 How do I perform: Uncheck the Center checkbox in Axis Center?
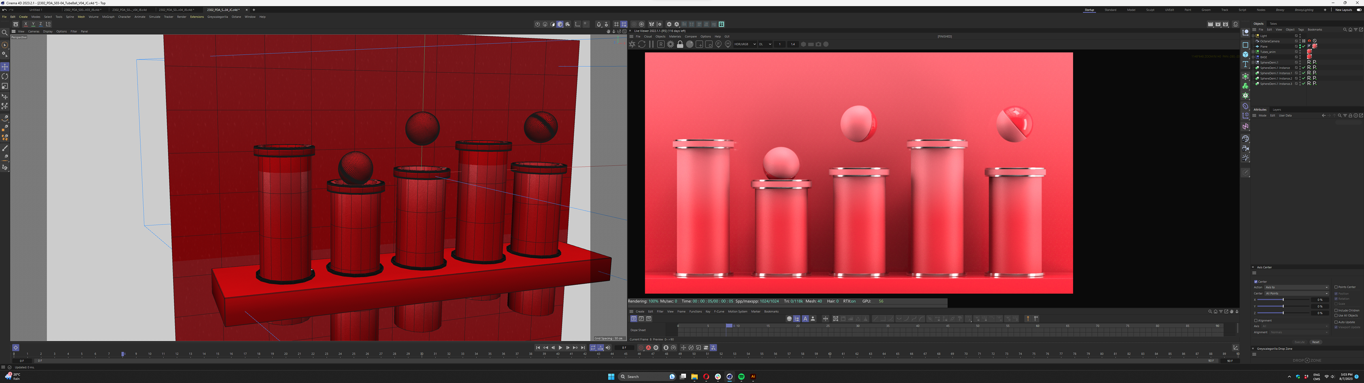coord(1256,282)
